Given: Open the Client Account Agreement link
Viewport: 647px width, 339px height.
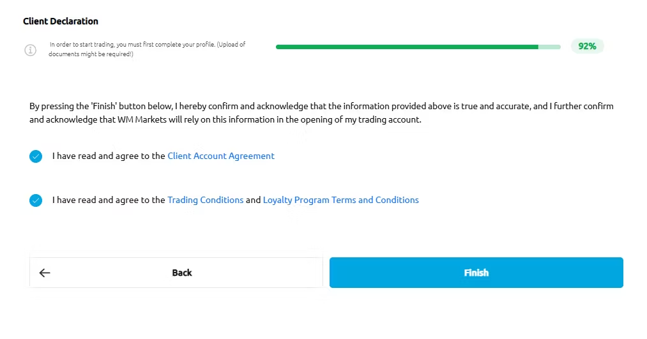Looking at the screenshot, I should [x=220, y=156].
